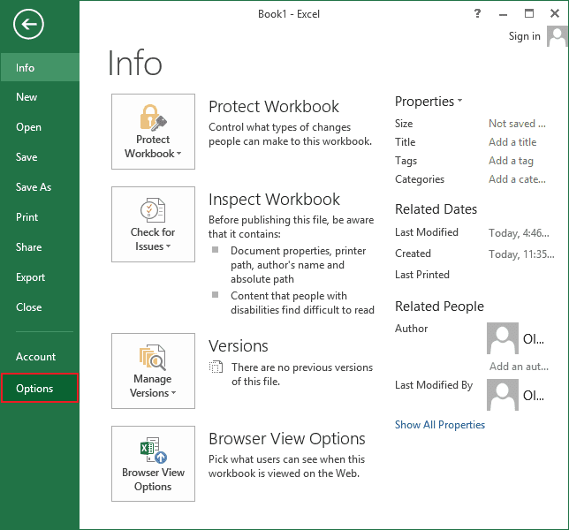
Task: Click the 'Related People' heading
Action: [439, 307]
